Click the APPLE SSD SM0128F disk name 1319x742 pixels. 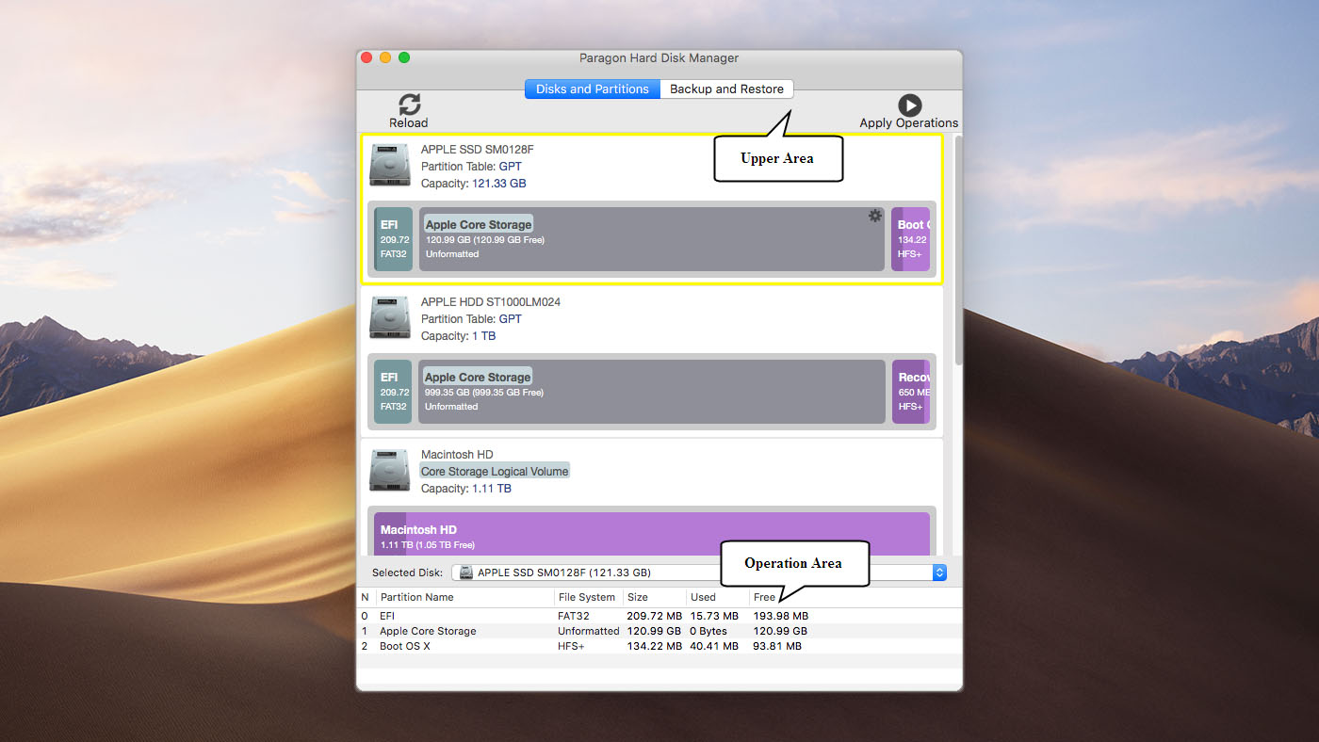pos(478,150)
